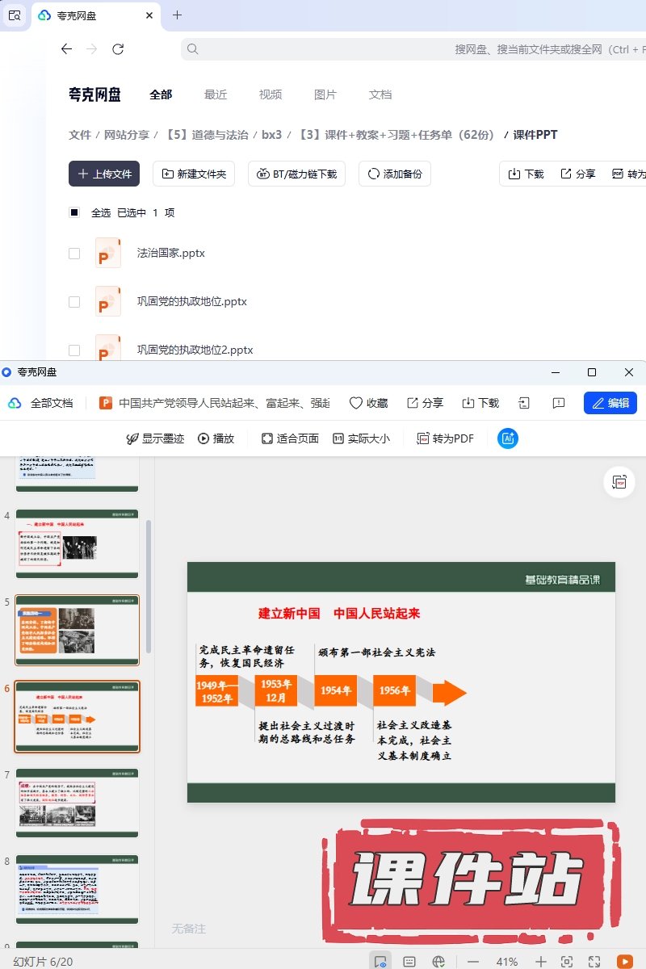Viewport: 646px width, 969px height.
Task: Select slide 7 thumbnail in the panel
Action: point(78,803)
